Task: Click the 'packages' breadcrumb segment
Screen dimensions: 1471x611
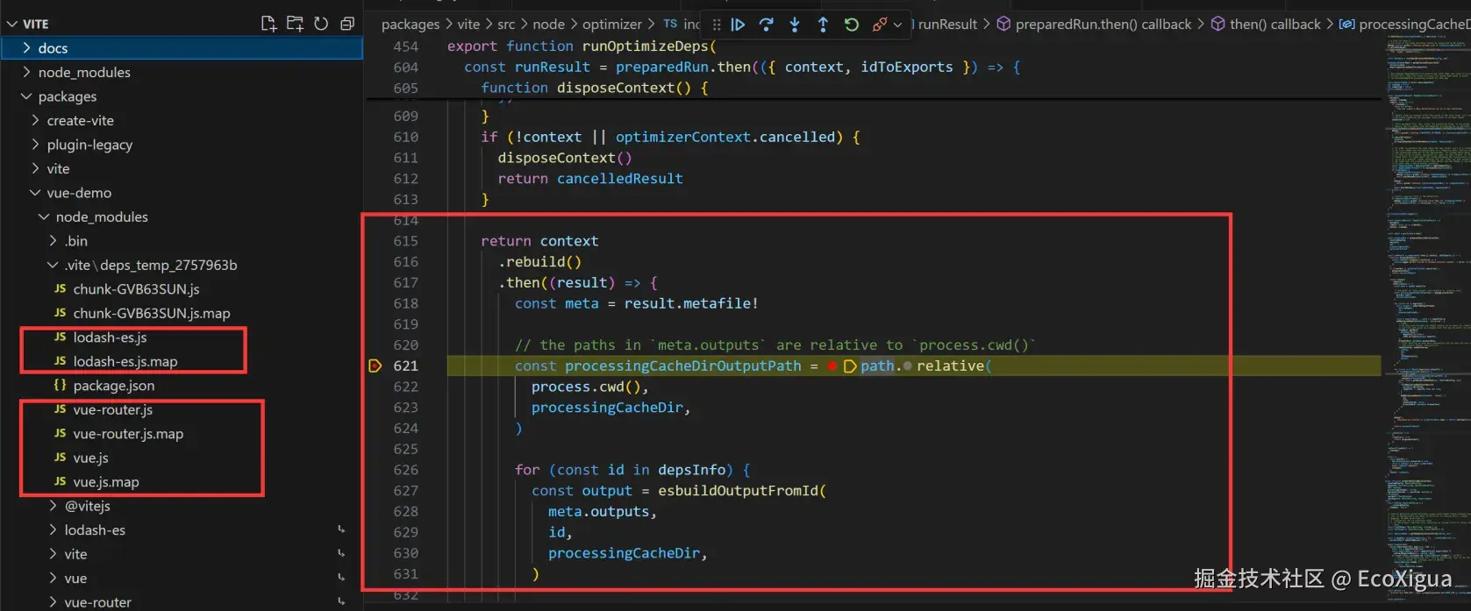Action: (x=411, y=25)
